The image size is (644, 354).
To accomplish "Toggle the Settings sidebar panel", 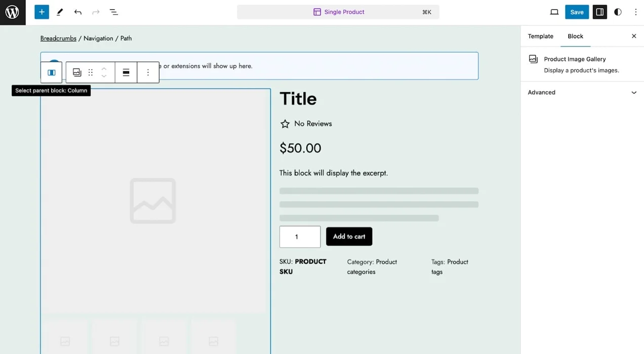I will [600, 12].
